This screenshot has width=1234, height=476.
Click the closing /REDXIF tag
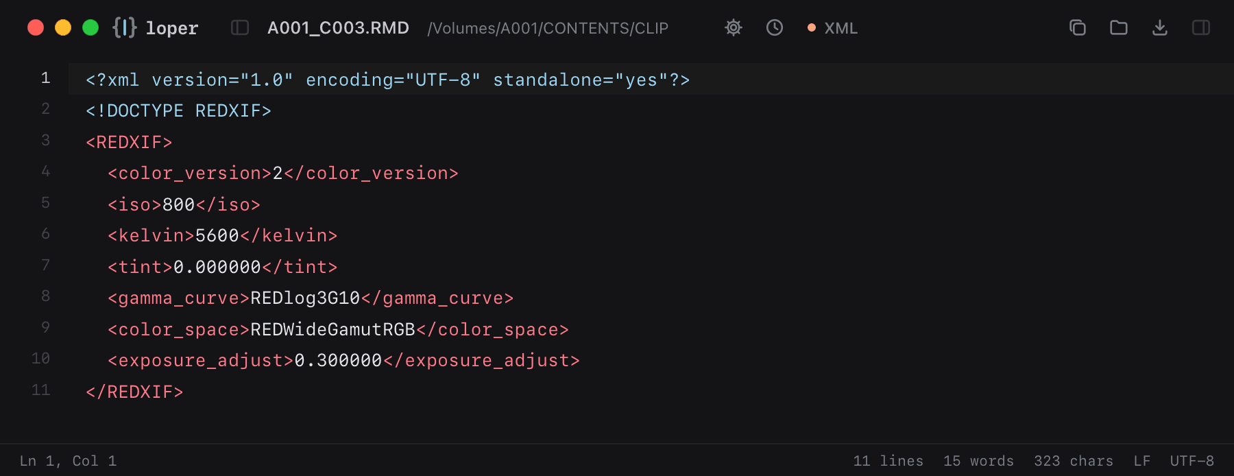tap(134, 392)
